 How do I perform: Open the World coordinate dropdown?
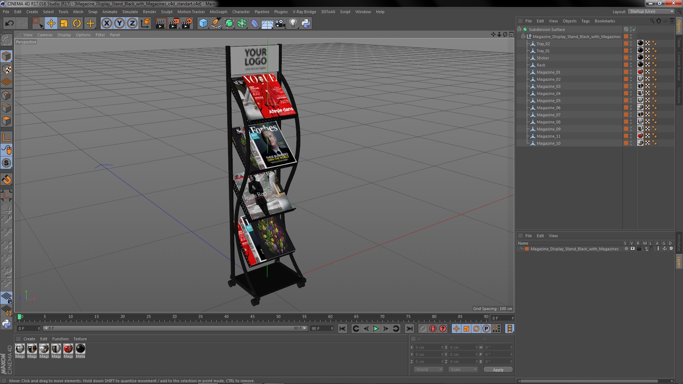coord(429,370)
